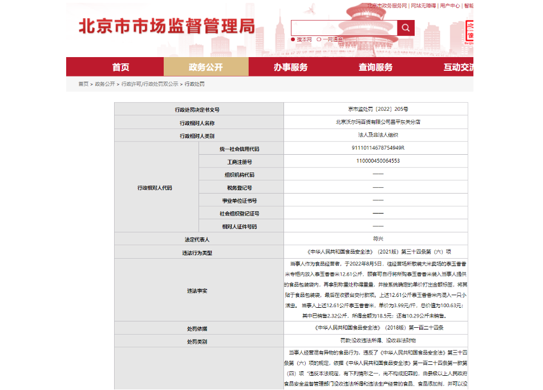Select the 一网通查 radio option
Image resolution: width=543 pixels, height=390 pixels.
point(319,39)
